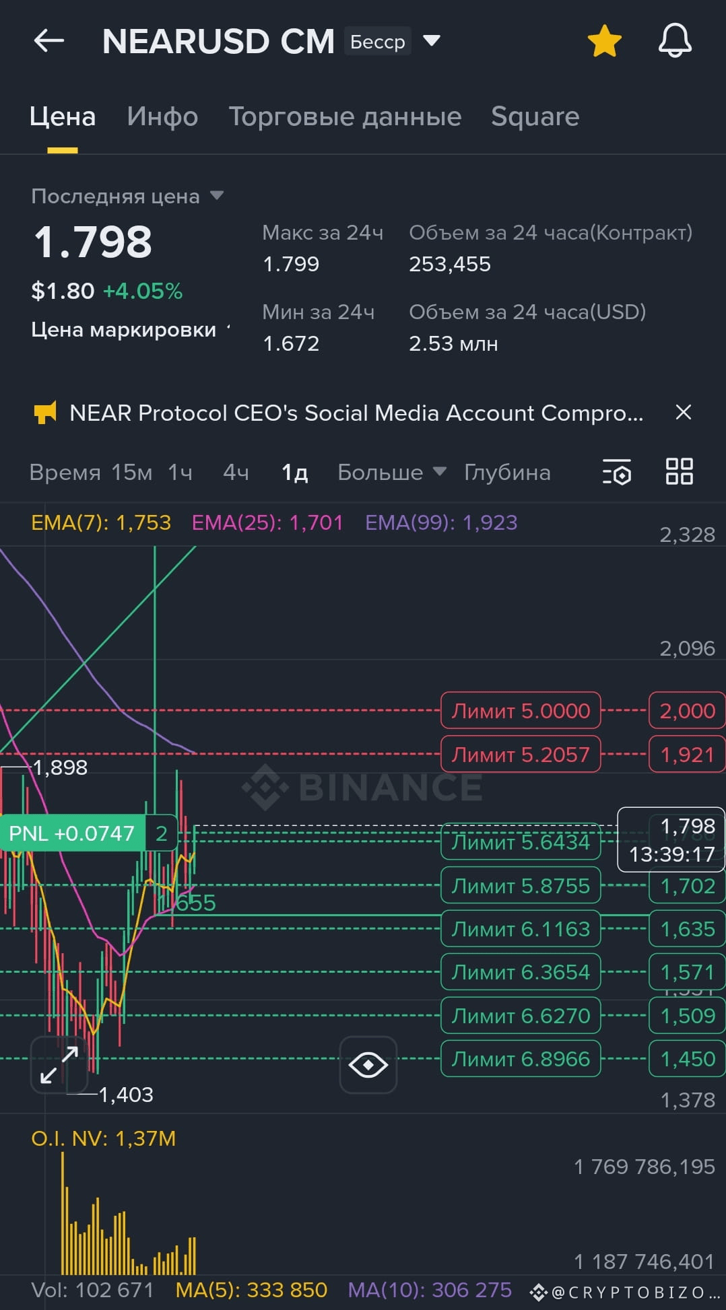Open the NEAR Protocol CEO news banner

(x=356, y=413)
